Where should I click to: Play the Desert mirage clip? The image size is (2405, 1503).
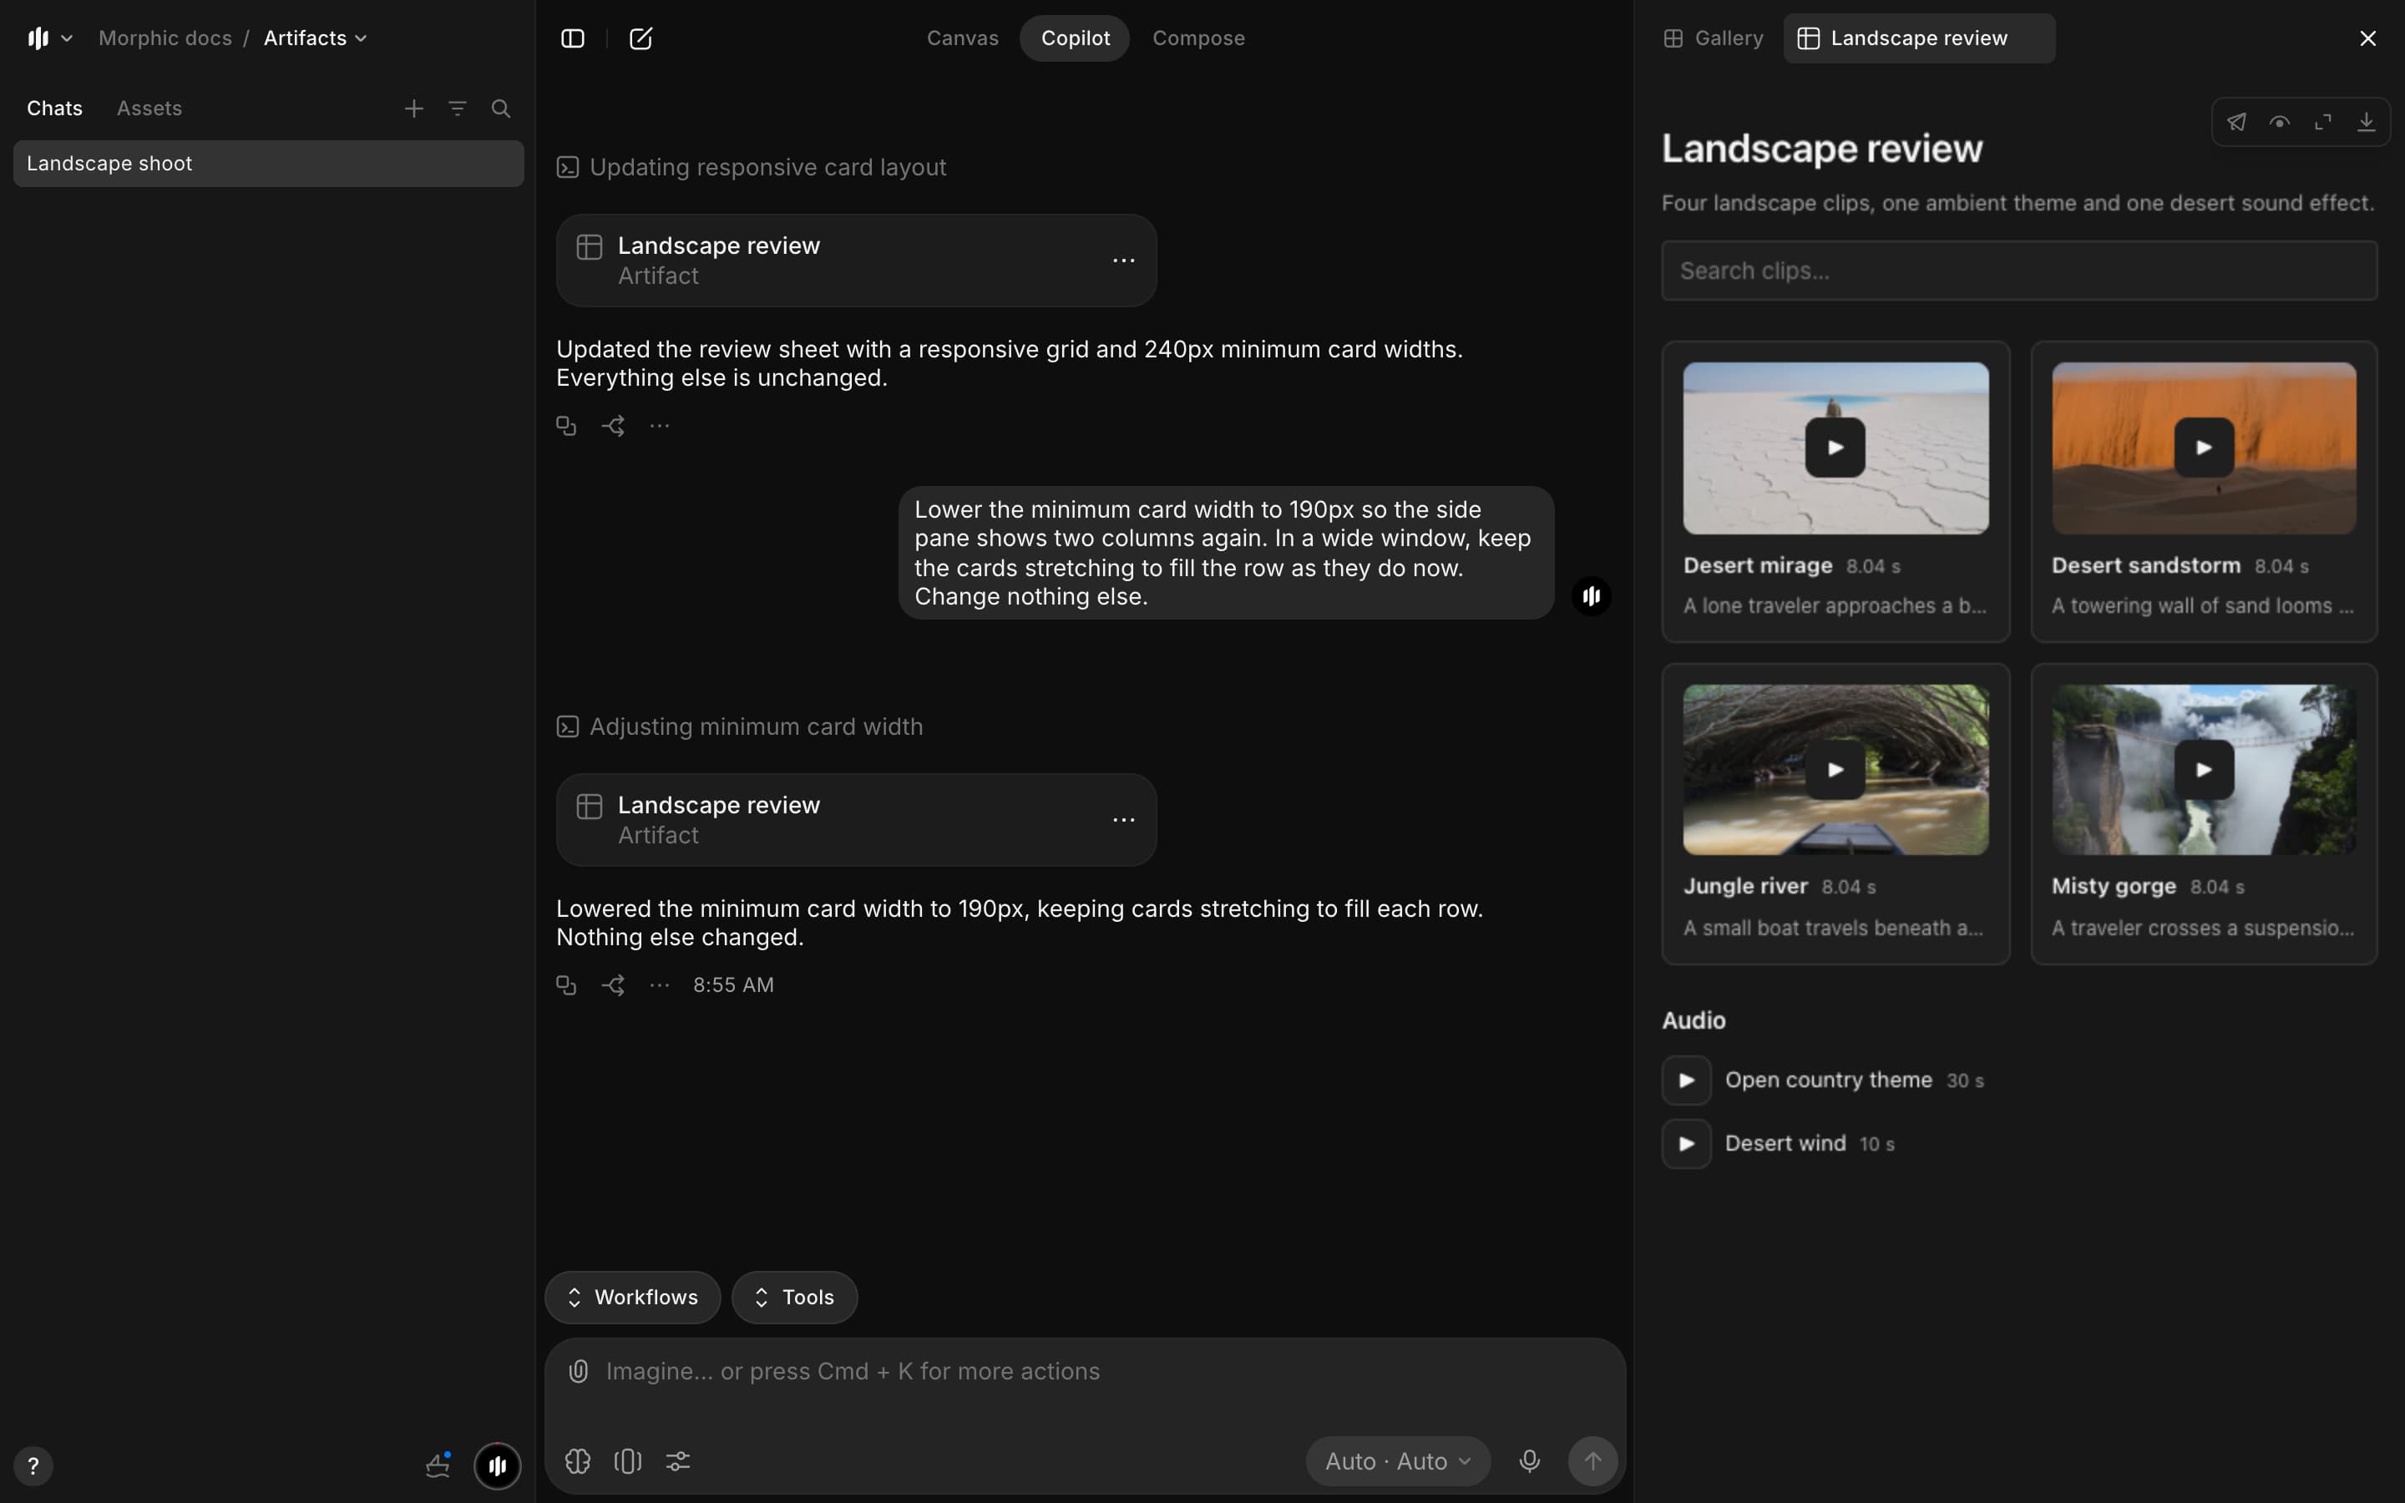(x=1835, y=448)
